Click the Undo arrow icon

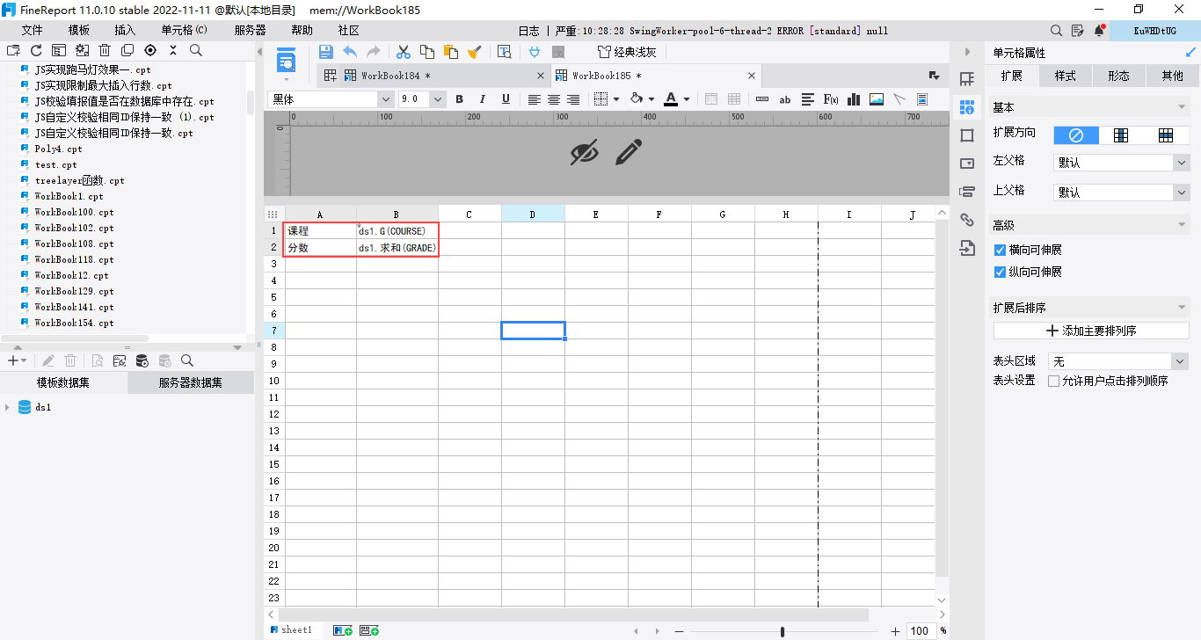point(350,52)
